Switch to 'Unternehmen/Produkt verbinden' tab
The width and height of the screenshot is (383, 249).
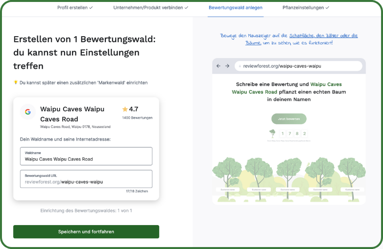[150, 8]
